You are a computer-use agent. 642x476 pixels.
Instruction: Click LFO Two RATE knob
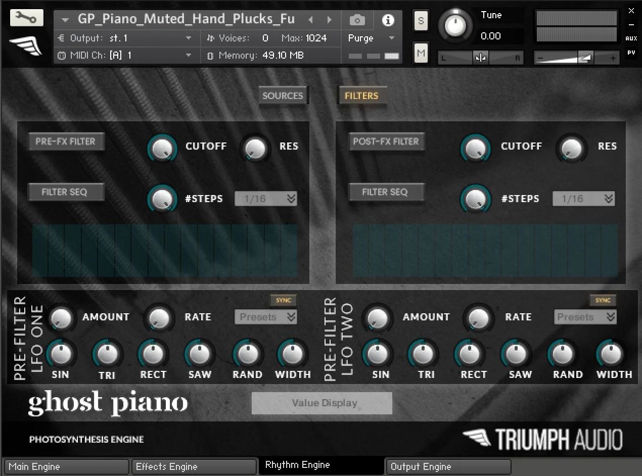pyautogui.click(x=479, y=318)
